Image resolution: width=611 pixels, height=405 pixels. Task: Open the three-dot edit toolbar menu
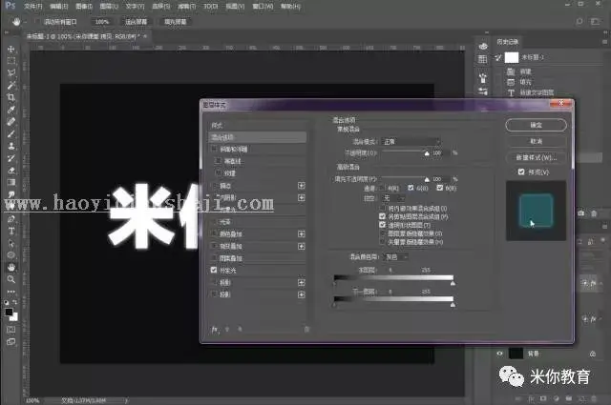(x=11, y=292)
